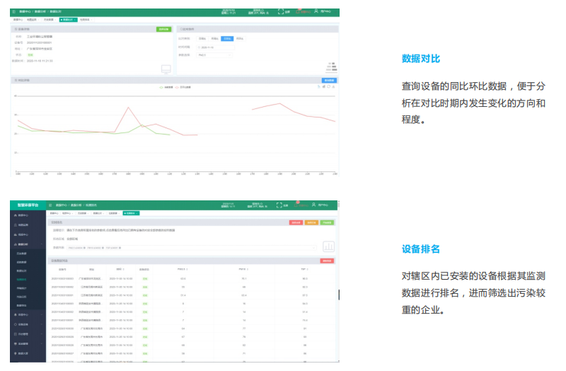Image resolution: width=566 pixels, height=371 pixels.
Task: Click the green select device button
Action: (x=163, y=29)
